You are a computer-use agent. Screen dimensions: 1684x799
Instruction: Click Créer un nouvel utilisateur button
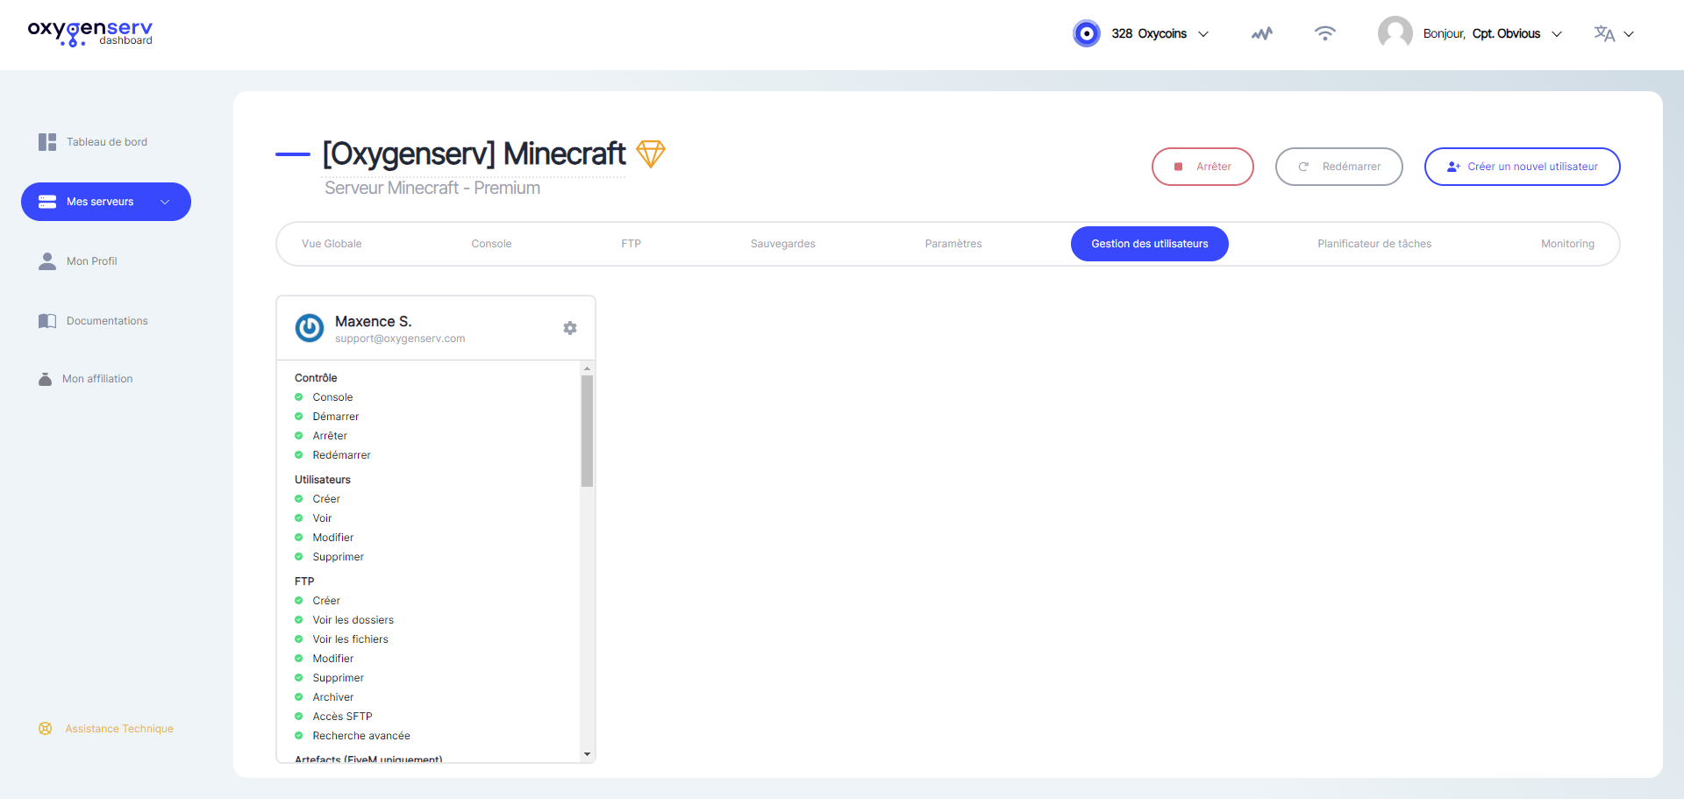[1523, 167]
